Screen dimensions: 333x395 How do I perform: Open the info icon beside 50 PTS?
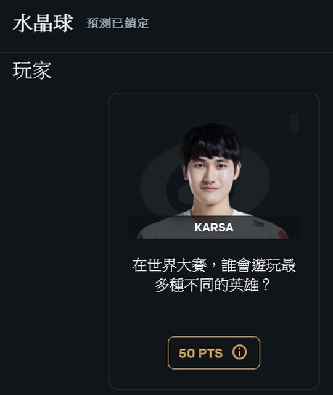[239, 352]
